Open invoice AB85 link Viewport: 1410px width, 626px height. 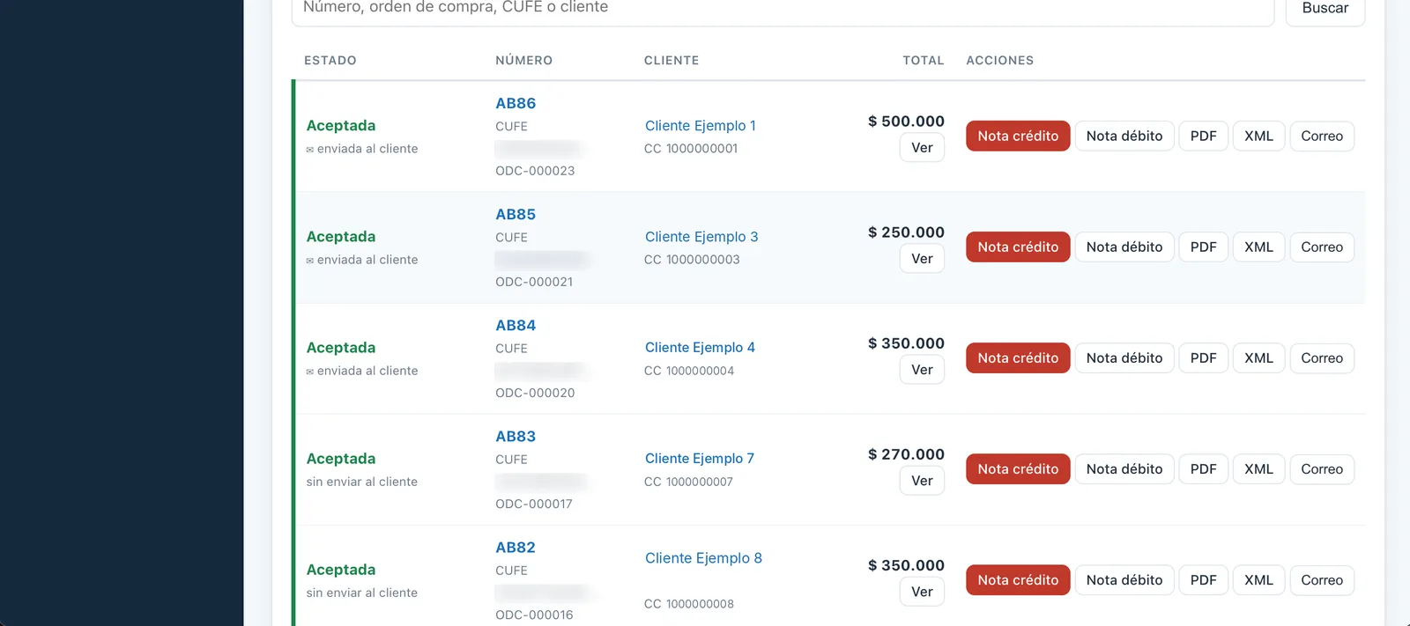pos(516,214)
